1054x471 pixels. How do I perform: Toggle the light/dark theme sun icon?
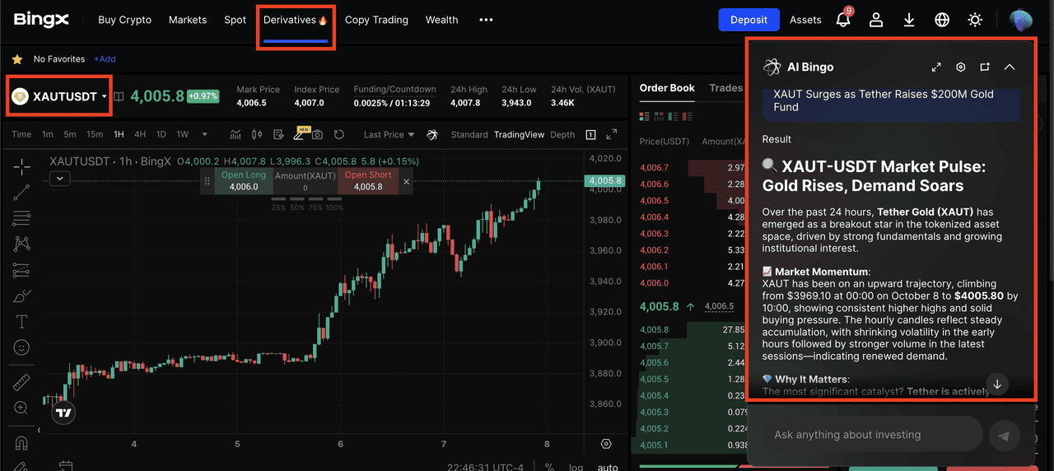coord(975,20)
